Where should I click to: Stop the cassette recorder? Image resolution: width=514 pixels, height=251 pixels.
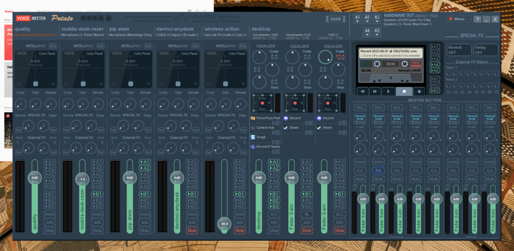(404, 92)
